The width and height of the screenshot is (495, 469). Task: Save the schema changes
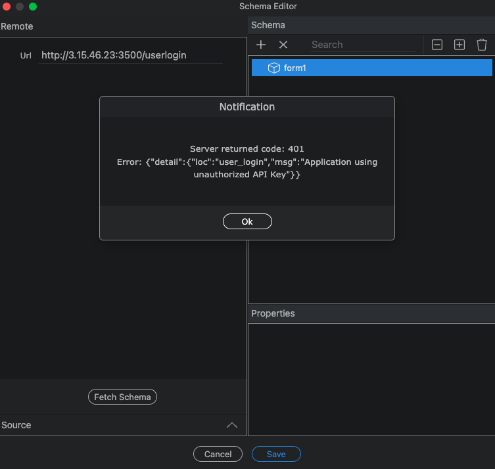(x=276, y=454)
